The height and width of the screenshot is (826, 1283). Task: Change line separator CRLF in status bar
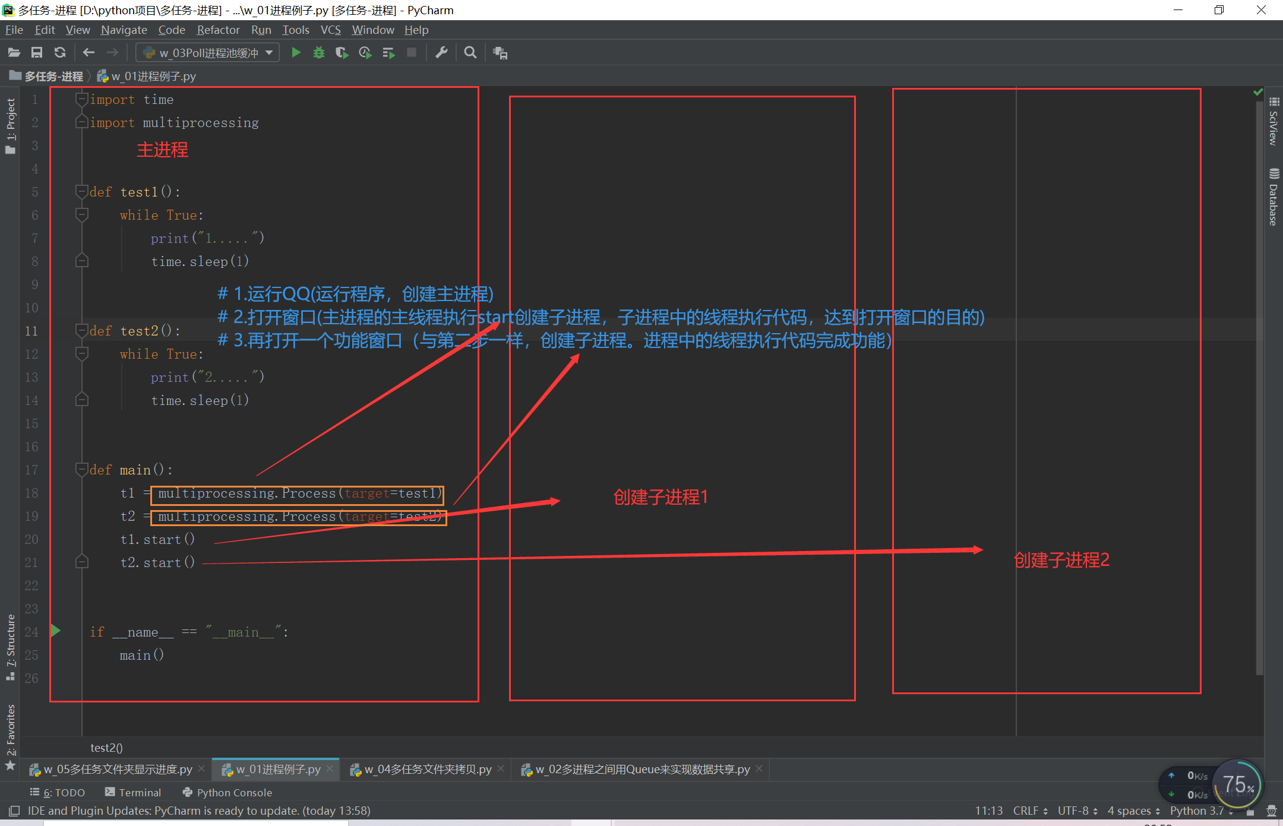[1030, 811]
